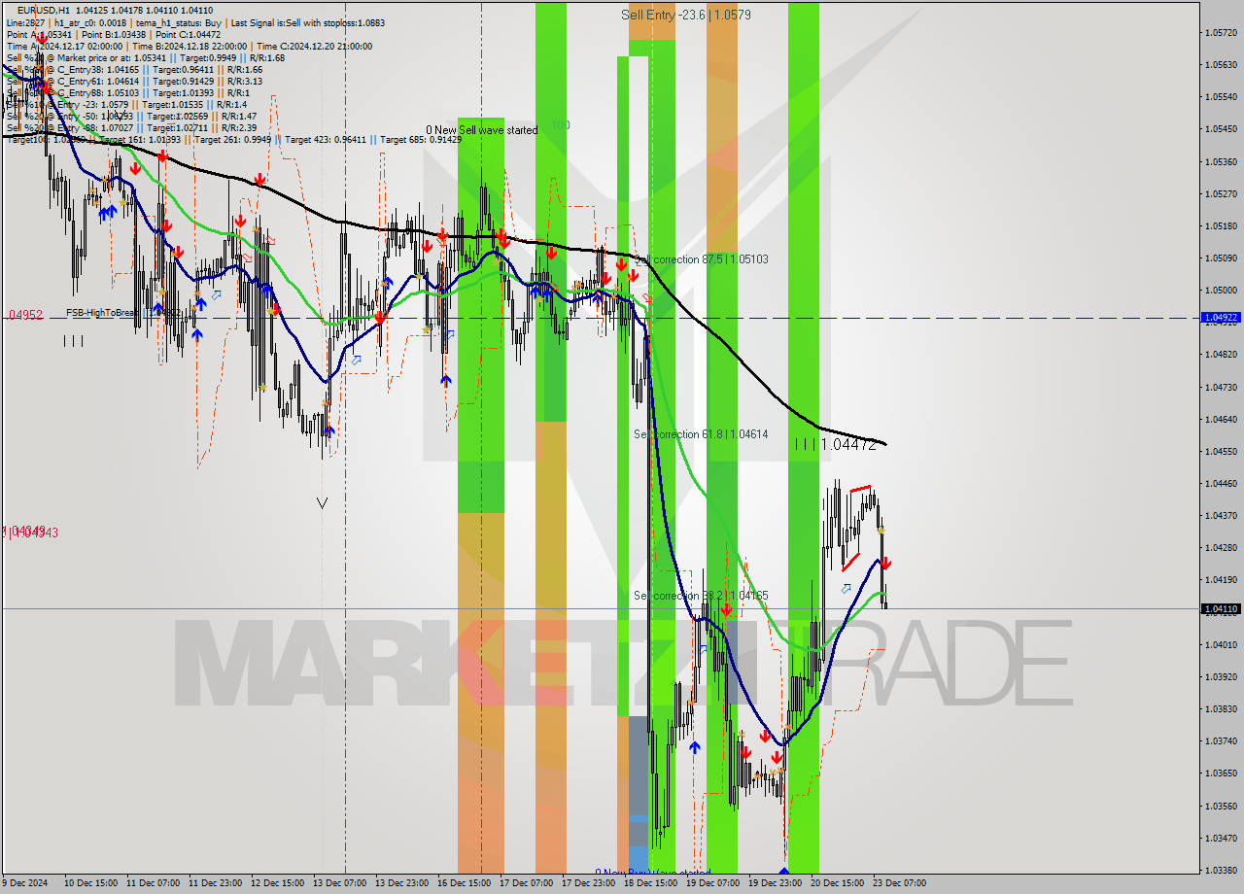
Task: Click the '11 Dec 23:00' time label
Action: (217, 883)
